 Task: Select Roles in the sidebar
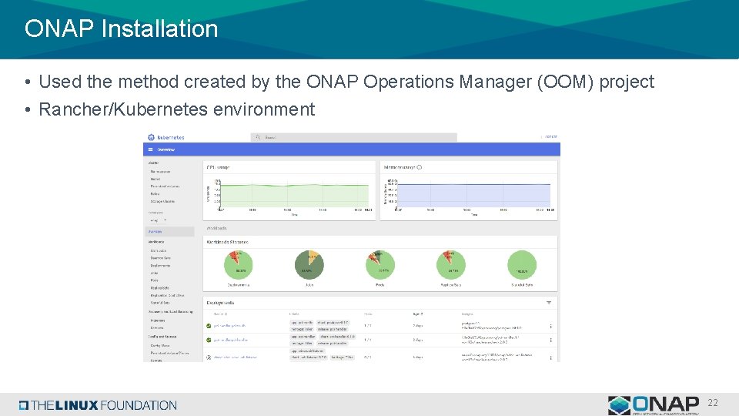(x=155, y=194)
